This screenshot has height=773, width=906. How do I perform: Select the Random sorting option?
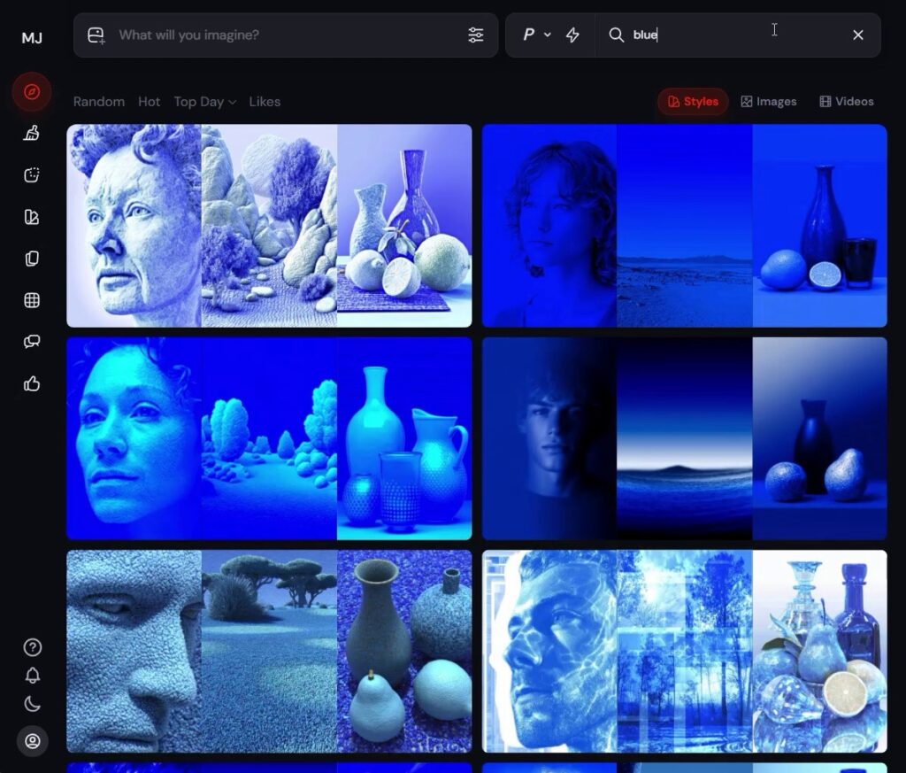coord(98,102)
